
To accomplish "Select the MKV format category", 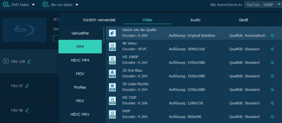I will click(x=80, y=101).
